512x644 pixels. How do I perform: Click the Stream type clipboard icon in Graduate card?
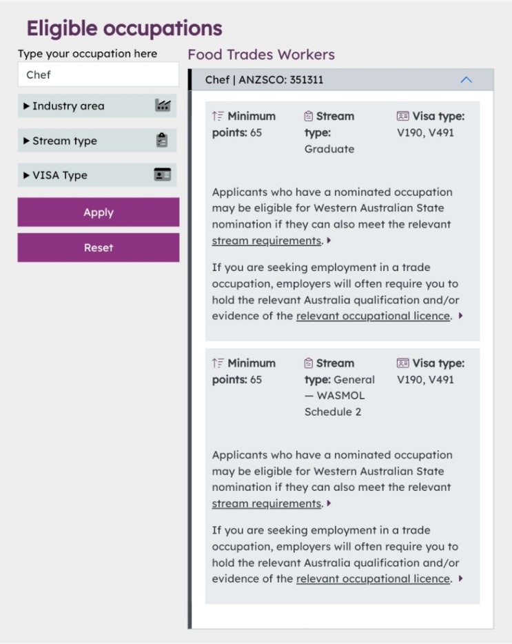coord(308,117)
